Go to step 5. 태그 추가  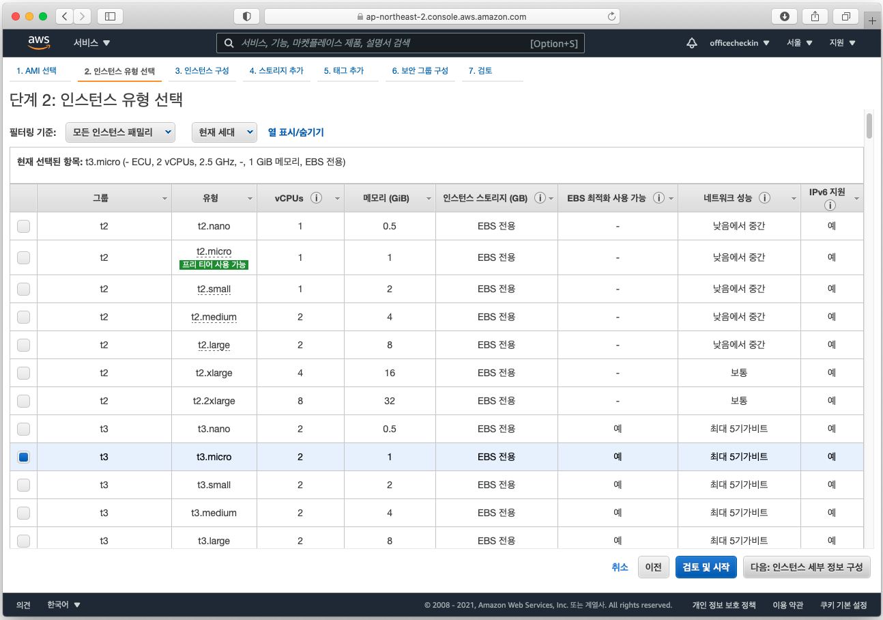(344, 71)
